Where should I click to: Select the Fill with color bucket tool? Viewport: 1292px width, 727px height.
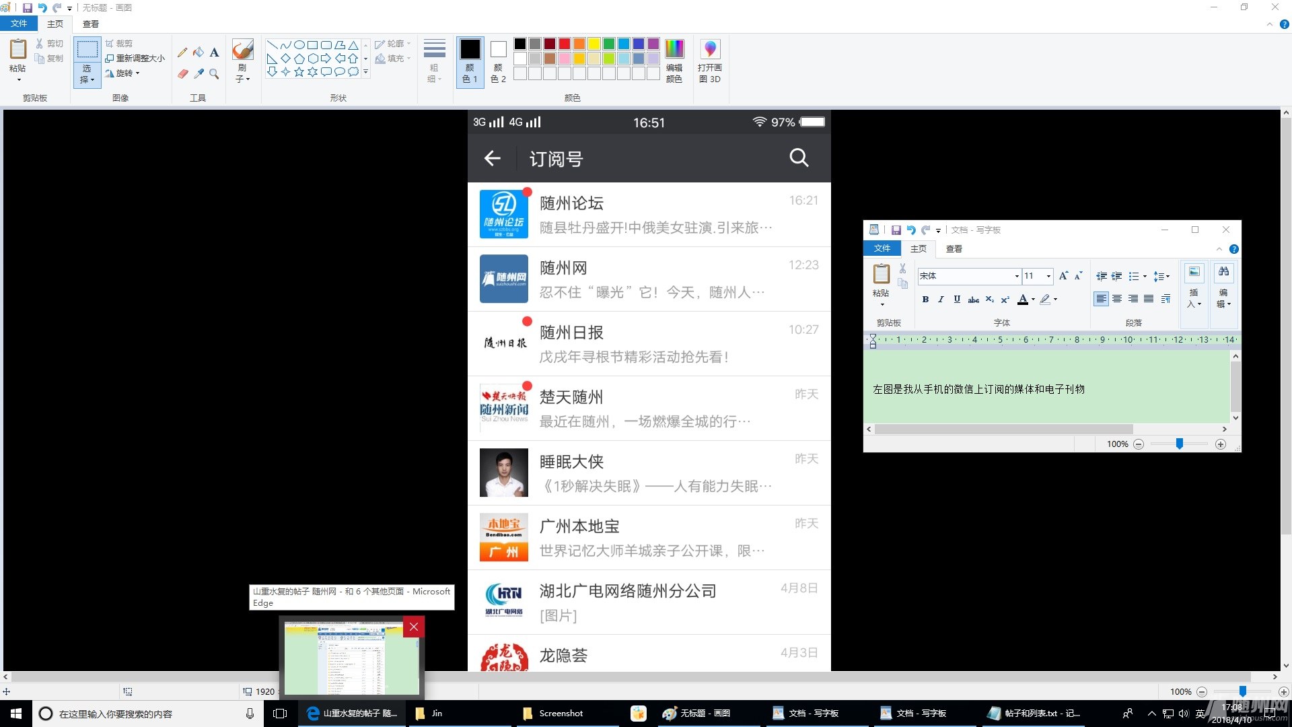(x=199, y=53)
